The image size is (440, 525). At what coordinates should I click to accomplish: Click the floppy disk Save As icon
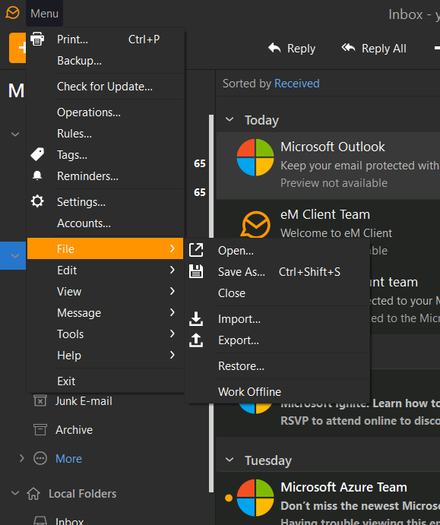[196, 271]
